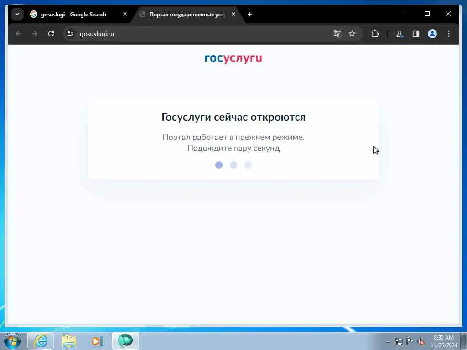
Task: Click the active browser taskbar button
Action: point(125,341)
